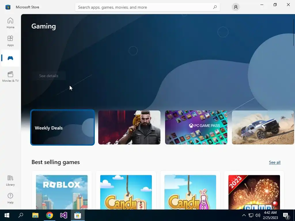Click the Best selling games heading

tap(56, 162)
